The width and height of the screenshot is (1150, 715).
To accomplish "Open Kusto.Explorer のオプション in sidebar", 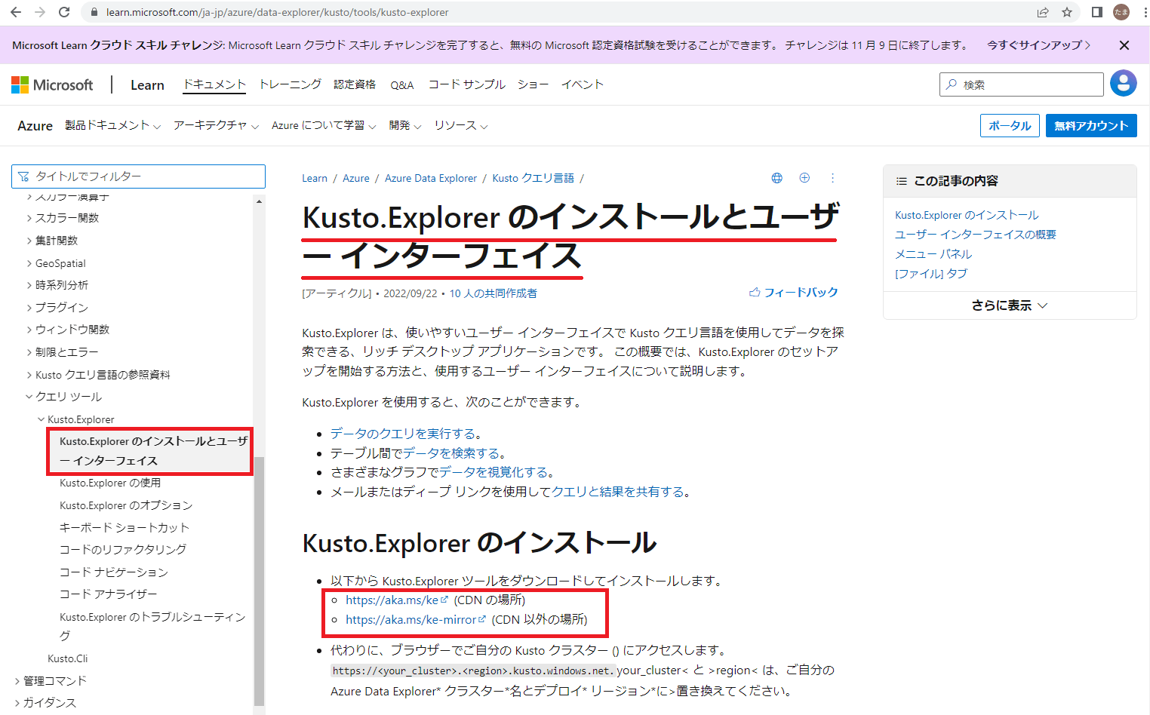I will 126,505.
